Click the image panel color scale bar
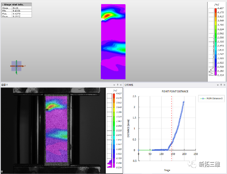The image size is (227, 174). [x=114, y=131]
